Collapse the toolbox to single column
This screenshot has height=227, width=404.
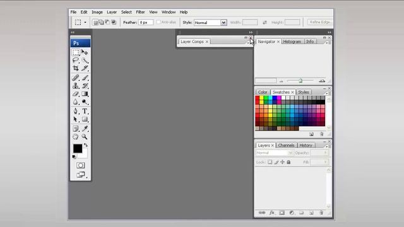pos(73,32)
